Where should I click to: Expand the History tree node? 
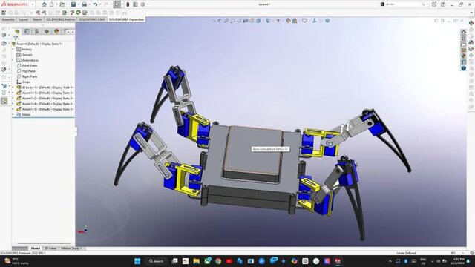tap(13, 50)
